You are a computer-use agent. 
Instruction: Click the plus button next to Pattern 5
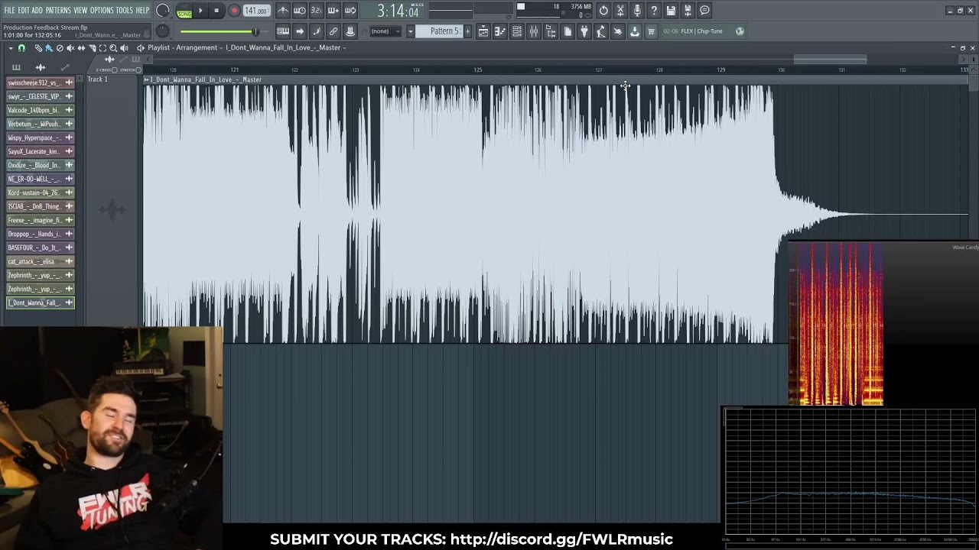[467, 31]
